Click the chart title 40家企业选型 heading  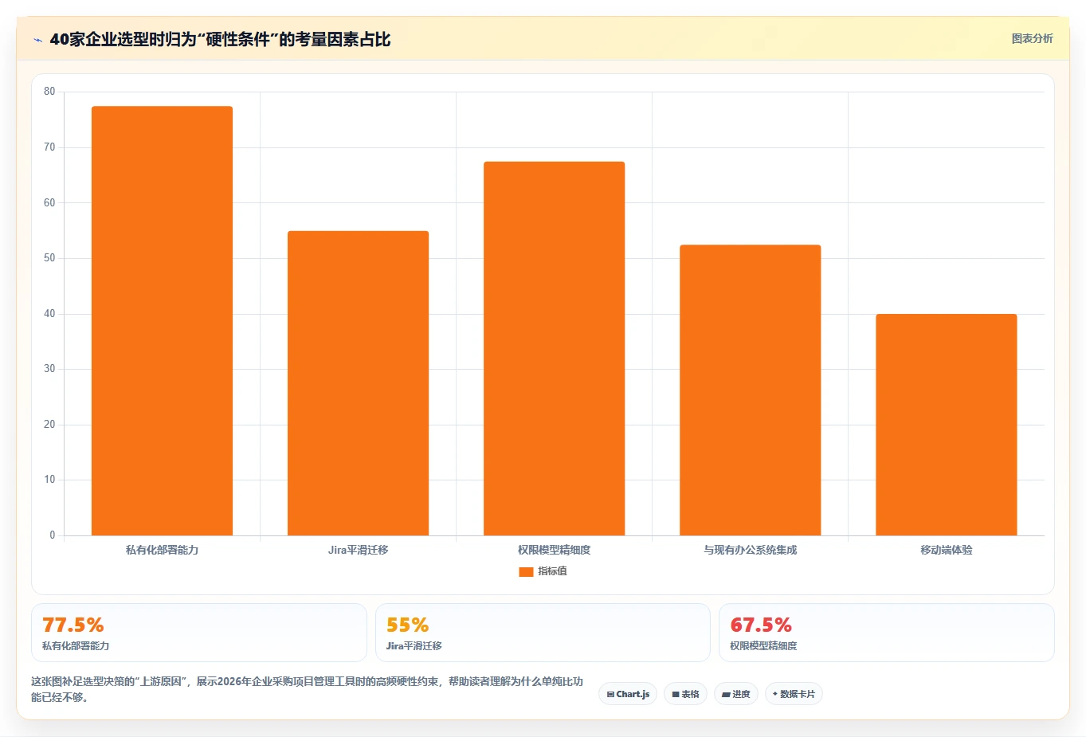pyautogui.click(x=220, y=39)
